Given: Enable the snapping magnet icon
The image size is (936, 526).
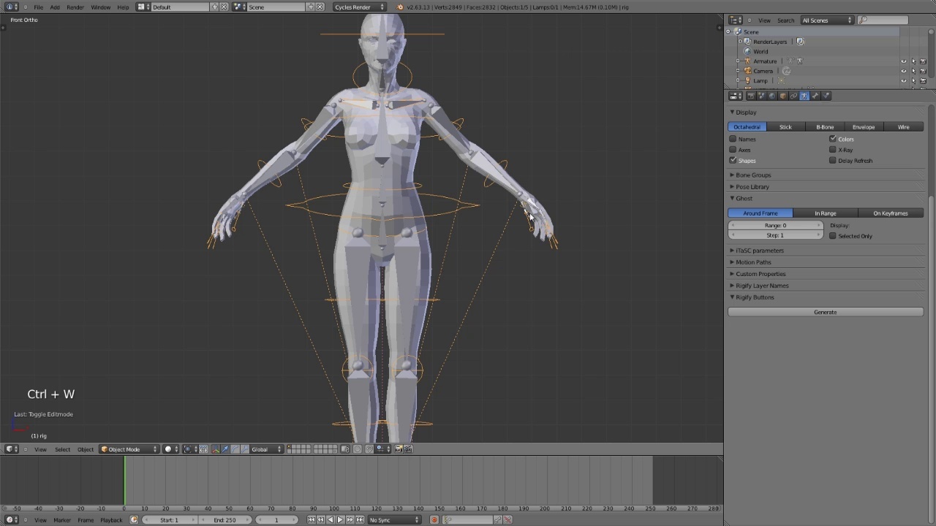Looking at the screenshot, I should click(x=370, y=449).
